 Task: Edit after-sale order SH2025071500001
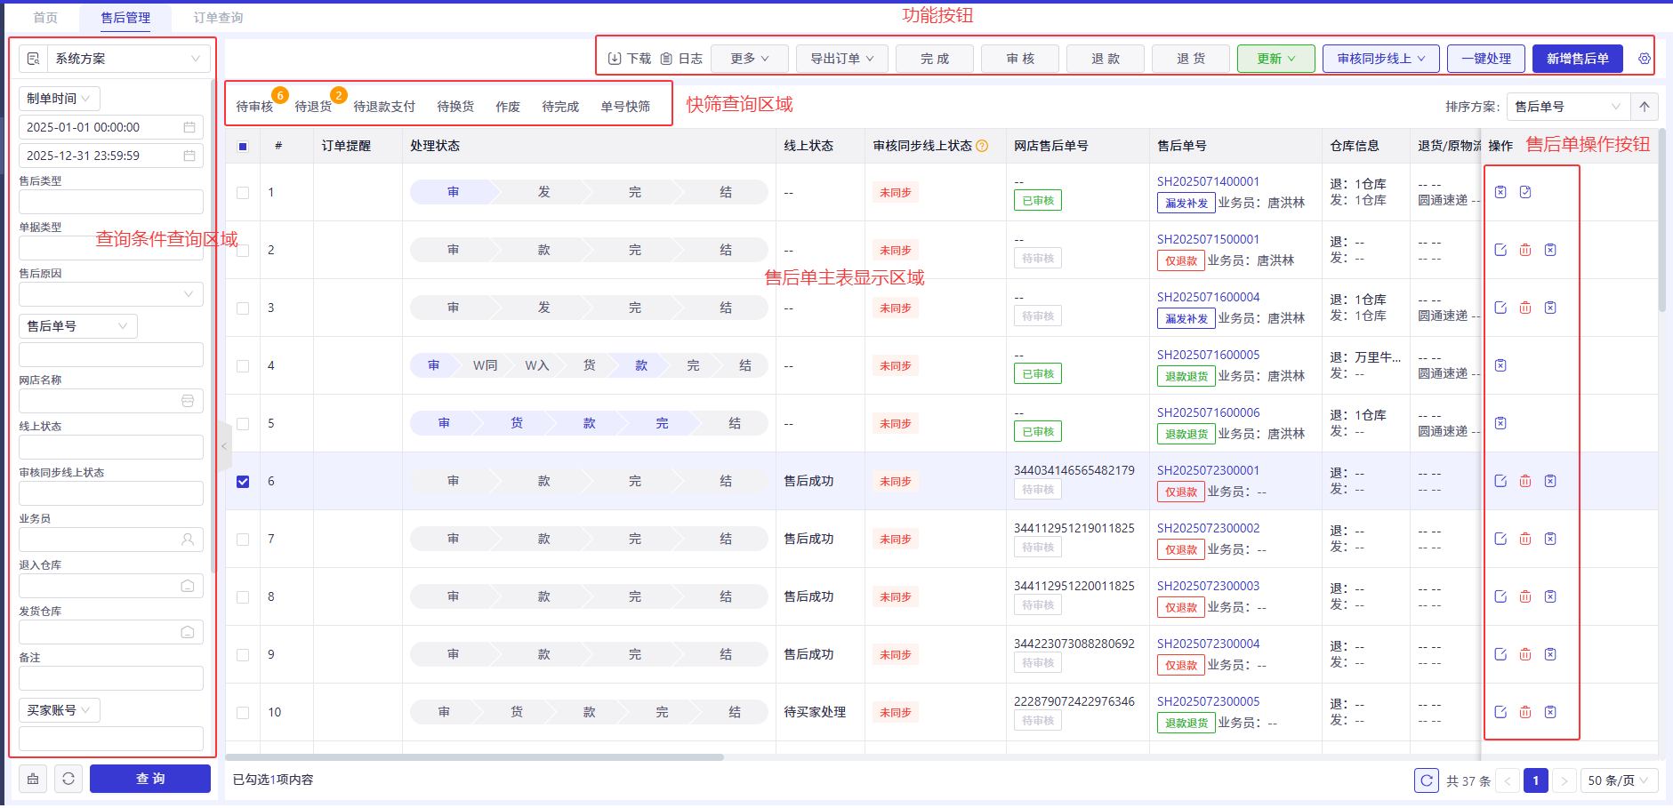pos(1500,250)
